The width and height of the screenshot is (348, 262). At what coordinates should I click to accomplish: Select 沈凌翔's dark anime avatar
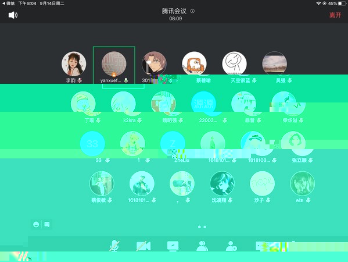tap(222, 183)
